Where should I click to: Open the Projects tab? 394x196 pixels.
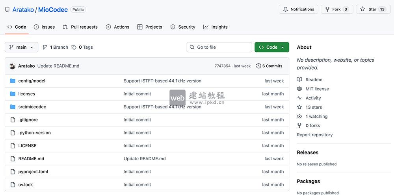[150, 27]
